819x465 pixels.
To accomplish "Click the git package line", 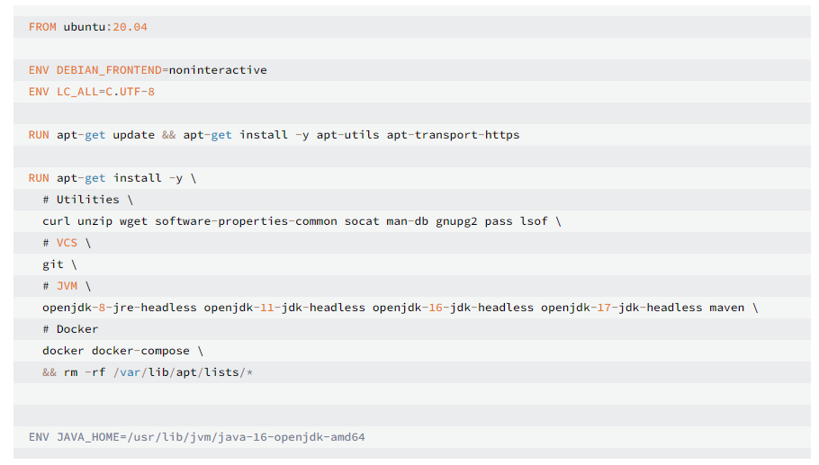I will point(59,264).
